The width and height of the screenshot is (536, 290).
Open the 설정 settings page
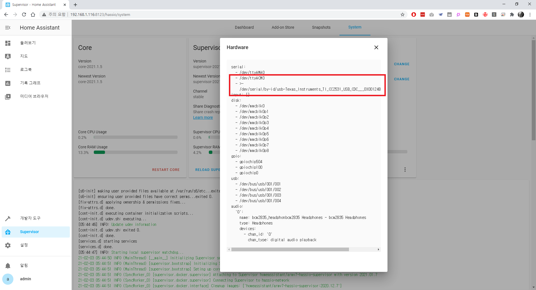pyautogui.click(x=36, y=245)
